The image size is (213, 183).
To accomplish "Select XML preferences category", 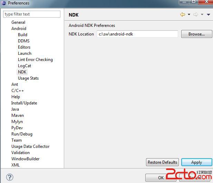I will click(x=16, y=165).
